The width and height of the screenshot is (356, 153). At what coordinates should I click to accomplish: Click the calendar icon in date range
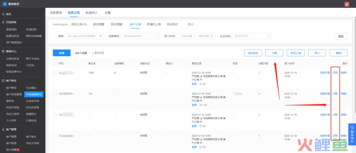(x=212, y=36)
